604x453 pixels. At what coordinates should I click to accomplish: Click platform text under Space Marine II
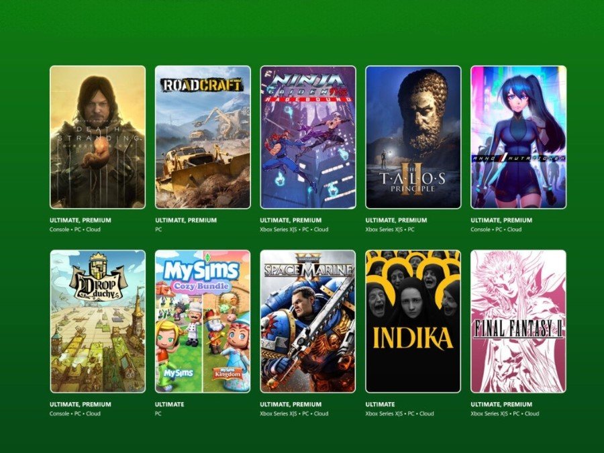[x=295, y=413]
